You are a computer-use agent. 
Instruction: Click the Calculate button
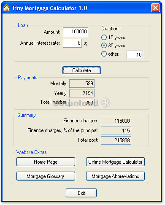click(x=81, y=70)
